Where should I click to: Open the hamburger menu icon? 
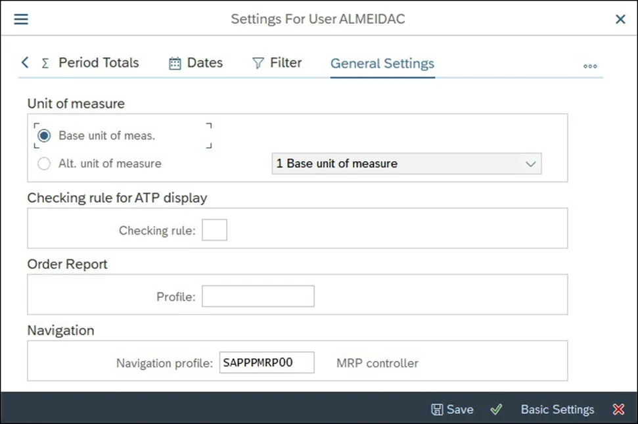(21, 19)
